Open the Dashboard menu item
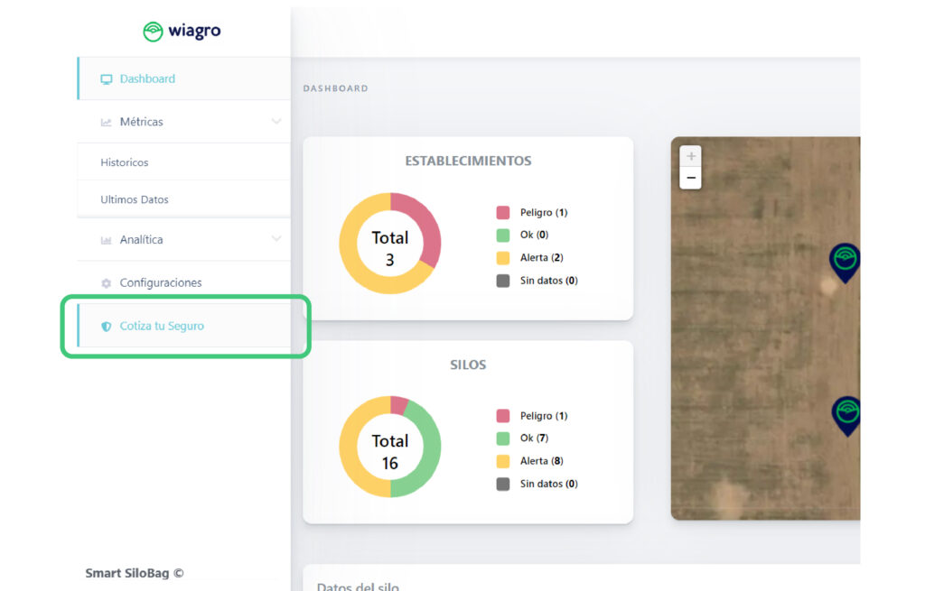Image resolution: width=925 pixels, height=591 pixels. (x=184, y=79)
